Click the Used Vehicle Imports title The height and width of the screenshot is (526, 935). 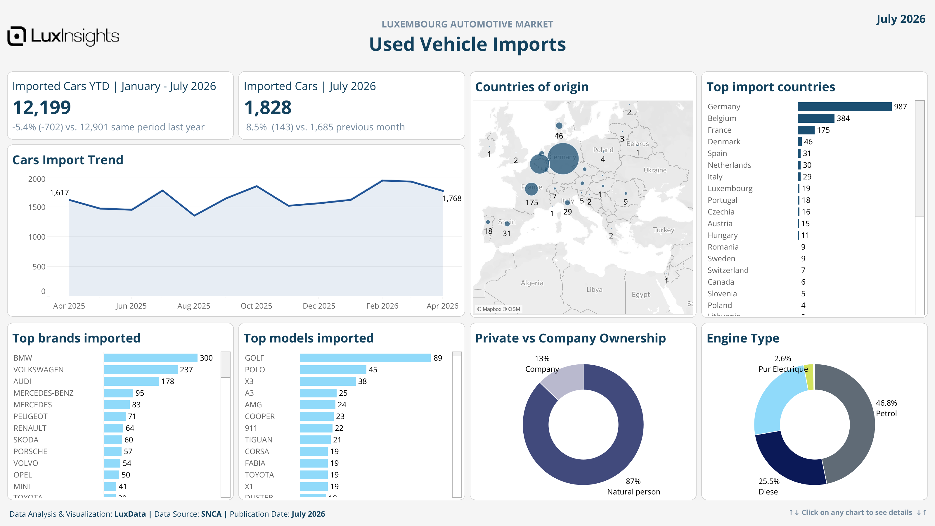pos(467,44)
